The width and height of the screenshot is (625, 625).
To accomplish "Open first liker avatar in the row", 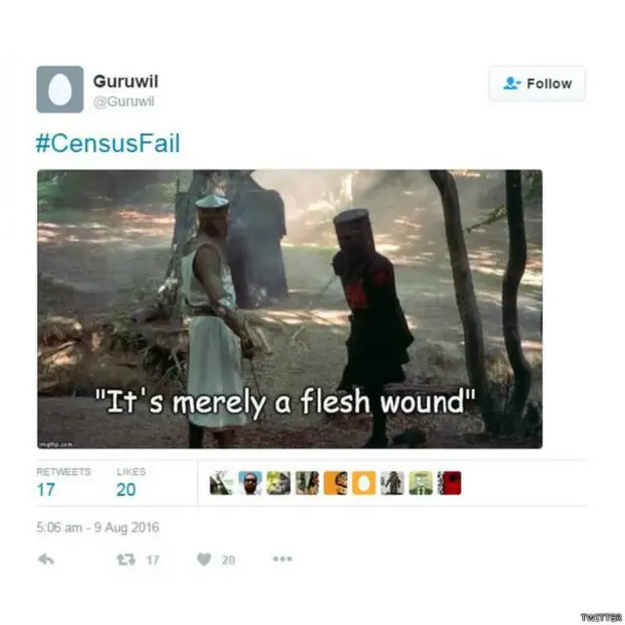I will (x=222, y=482).
